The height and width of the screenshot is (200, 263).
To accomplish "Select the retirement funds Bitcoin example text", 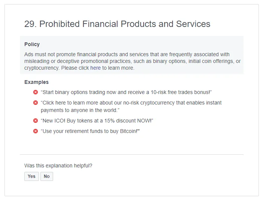I will 90,131.
